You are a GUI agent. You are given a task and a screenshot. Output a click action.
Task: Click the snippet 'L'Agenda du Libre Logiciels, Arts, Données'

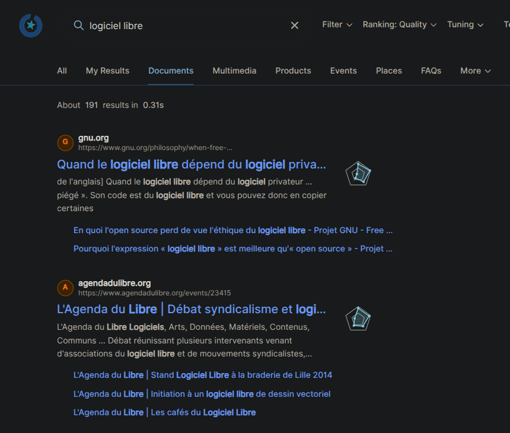[184, 340]
